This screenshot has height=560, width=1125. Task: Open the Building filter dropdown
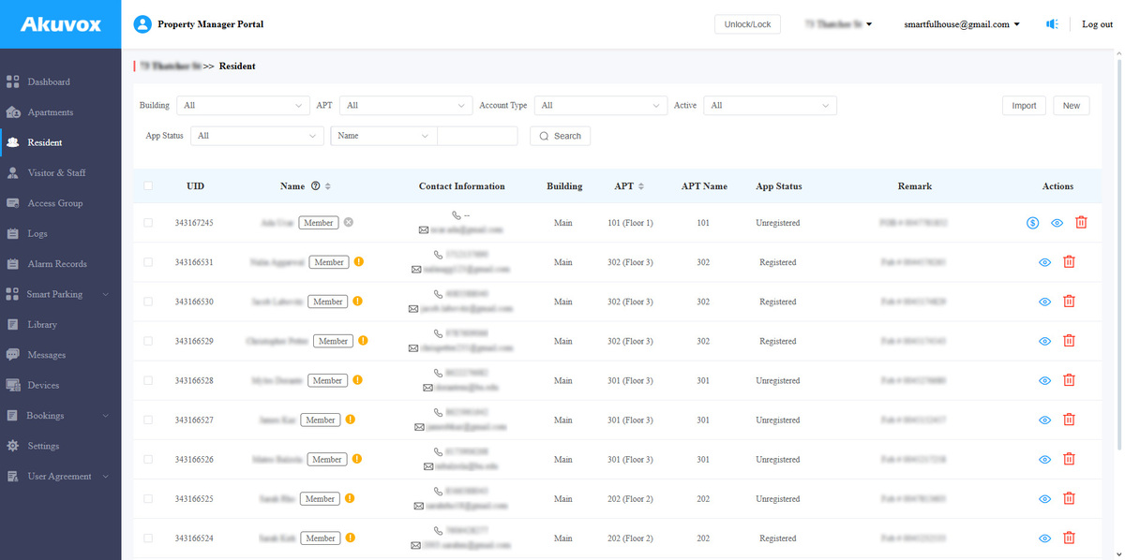pos(243,106)
